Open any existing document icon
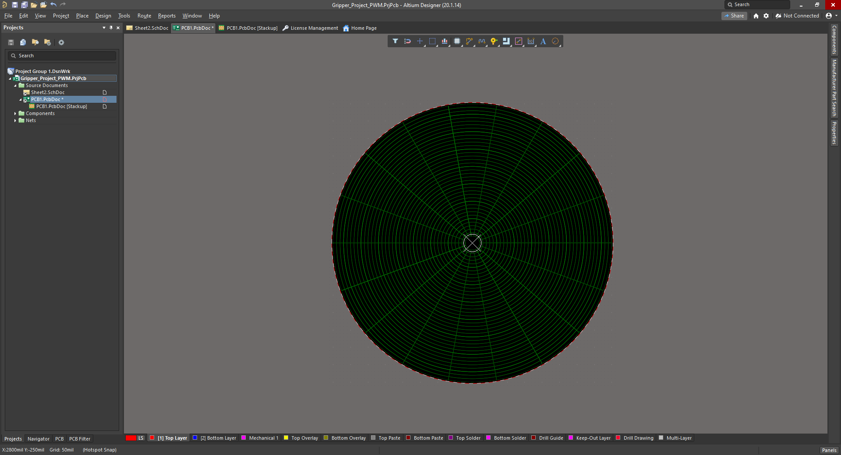This screenshot has height=455, width=841. 34,5
